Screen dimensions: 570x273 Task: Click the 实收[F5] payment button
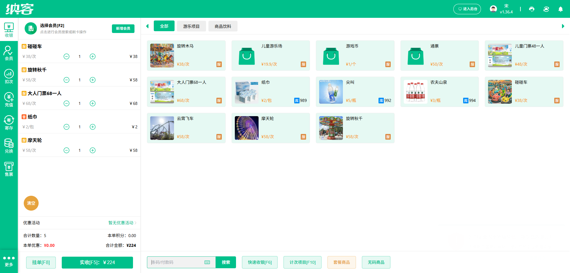97,262
